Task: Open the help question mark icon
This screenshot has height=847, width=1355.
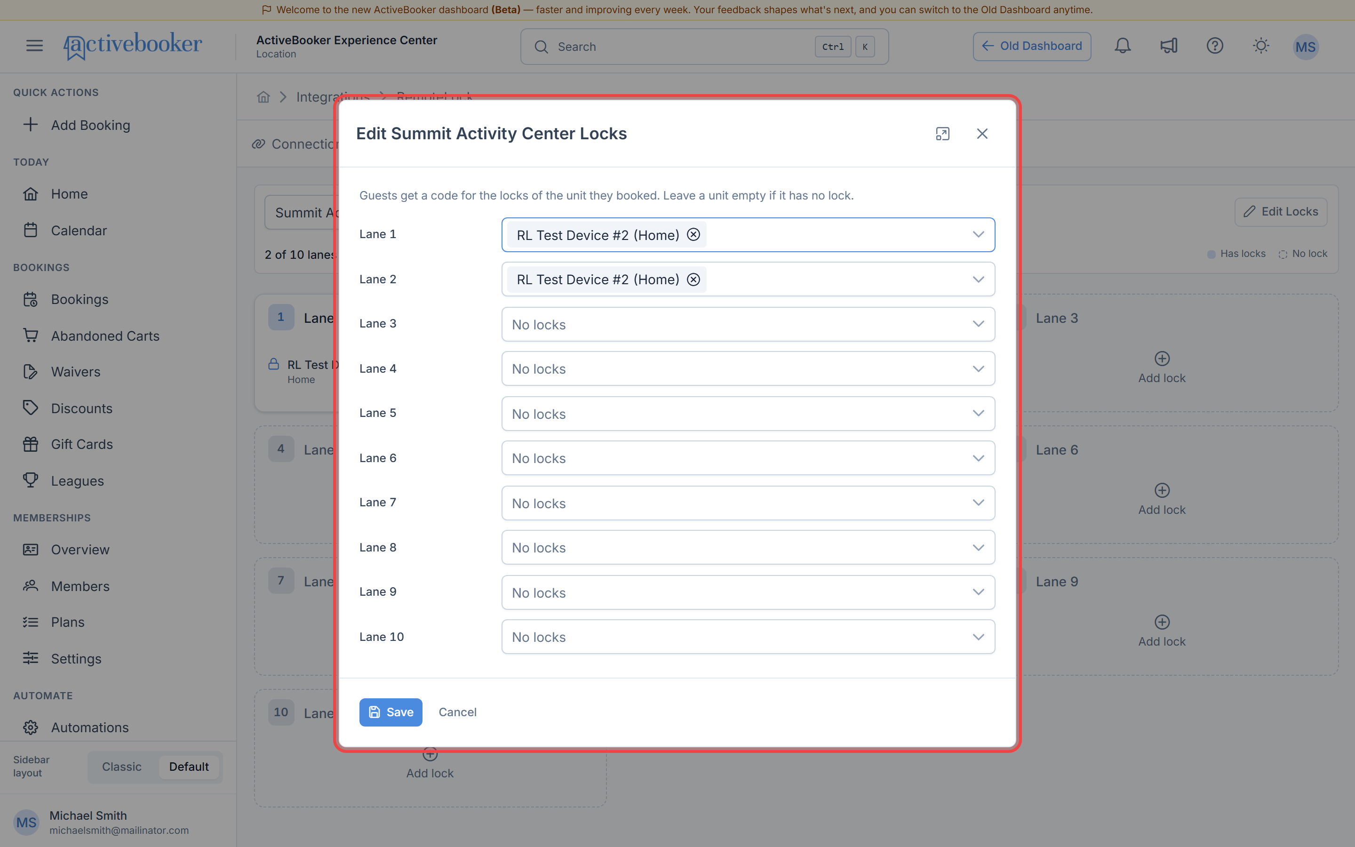Action: point(1214,46)
